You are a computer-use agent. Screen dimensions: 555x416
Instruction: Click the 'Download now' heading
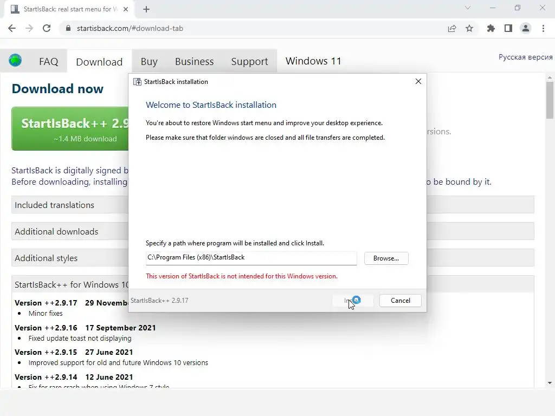(57, 88)
